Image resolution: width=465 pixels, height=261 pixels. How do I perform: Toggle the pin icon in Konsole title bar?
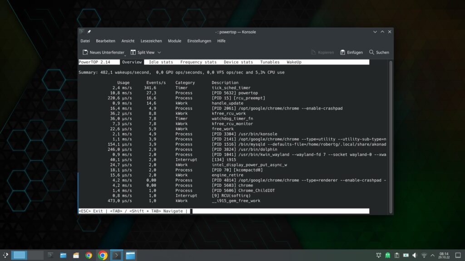[x=89, y=32]
